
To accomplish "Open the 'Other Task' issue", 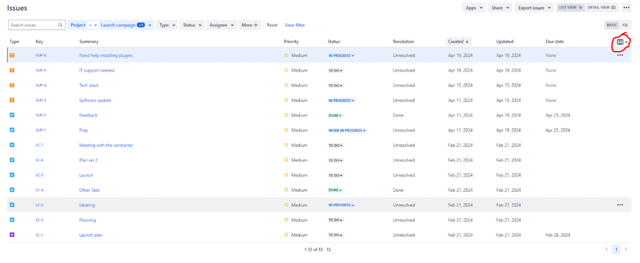I will [90, 190].
